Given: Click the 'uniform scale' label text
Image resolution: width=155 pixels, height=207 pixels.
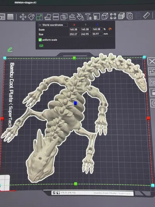Looking at the screenshot, I should (50, 40).
